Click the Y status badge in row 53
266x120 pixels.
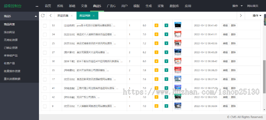[166, 25]
